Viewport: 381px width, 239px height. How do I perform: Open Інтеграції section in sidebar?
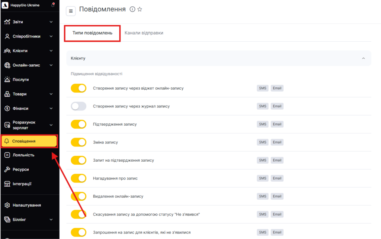coord(22,184)
